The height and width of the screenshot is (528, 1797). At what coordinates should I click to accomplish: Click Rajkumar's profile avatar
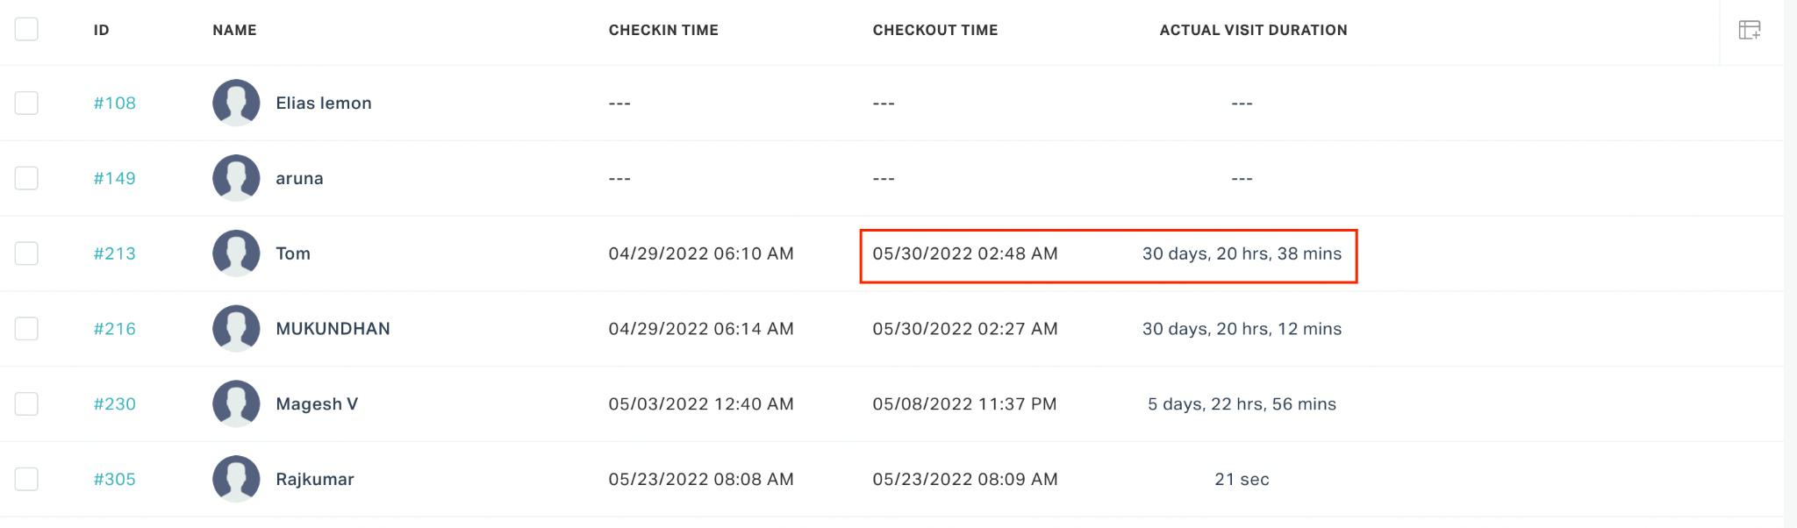(236, 479)
